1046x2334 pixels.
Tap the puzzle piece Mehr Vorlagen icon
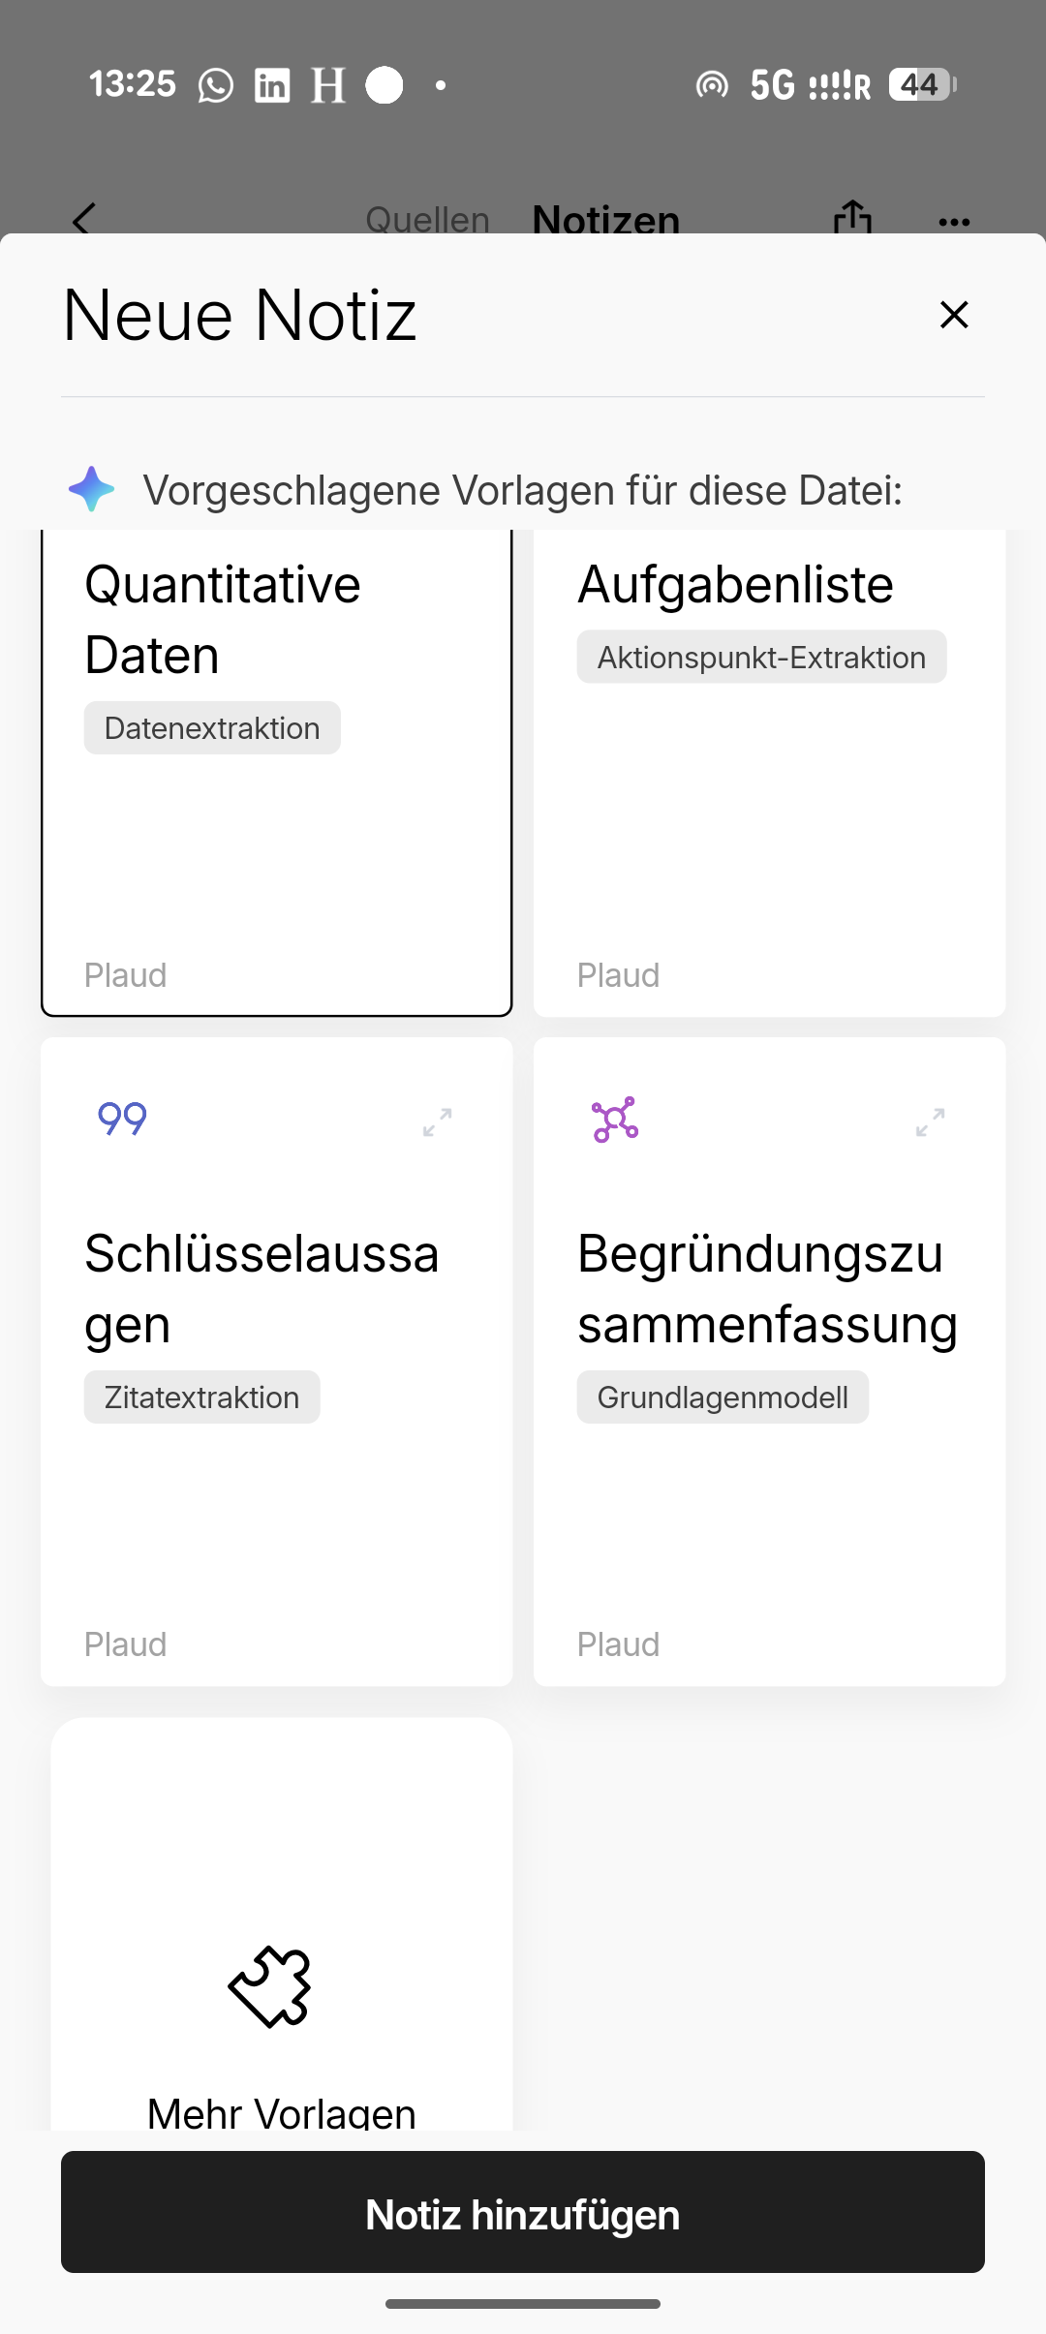click(270, 1985)
